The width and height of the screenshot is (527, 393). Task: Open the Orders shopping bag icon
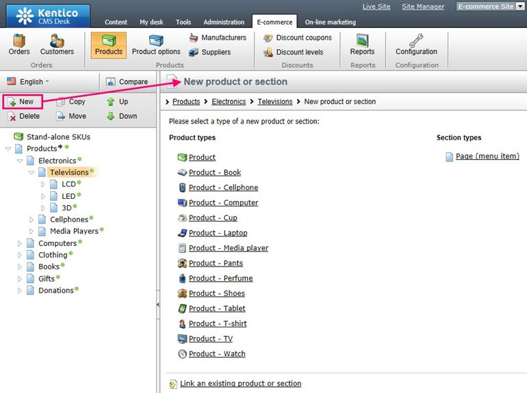tap(19, 40)
